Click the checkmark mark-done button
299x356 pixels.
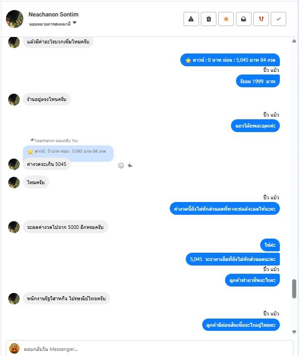278,19
